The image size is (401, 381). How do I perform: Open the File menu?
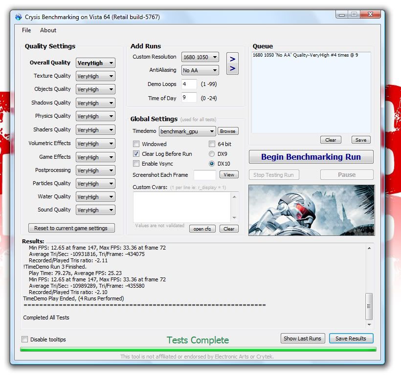coord(26,30)
